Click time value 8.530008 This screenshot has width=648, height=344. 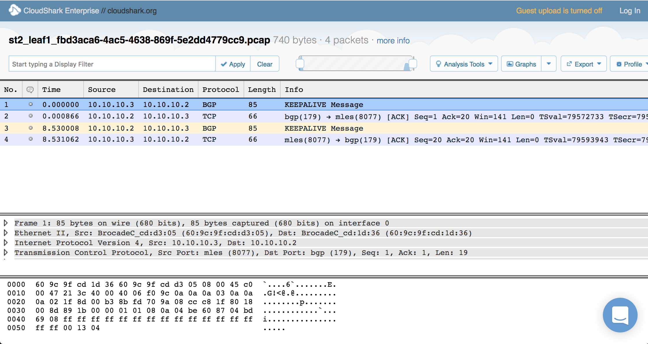tap(61, 128)
